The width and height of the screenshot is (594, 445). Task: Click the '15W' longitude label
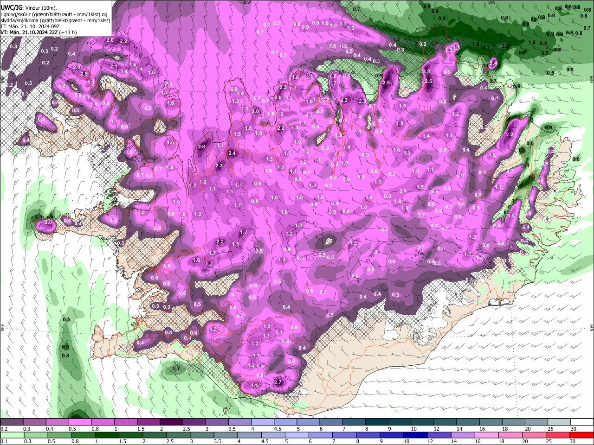[x=492, y=2]
